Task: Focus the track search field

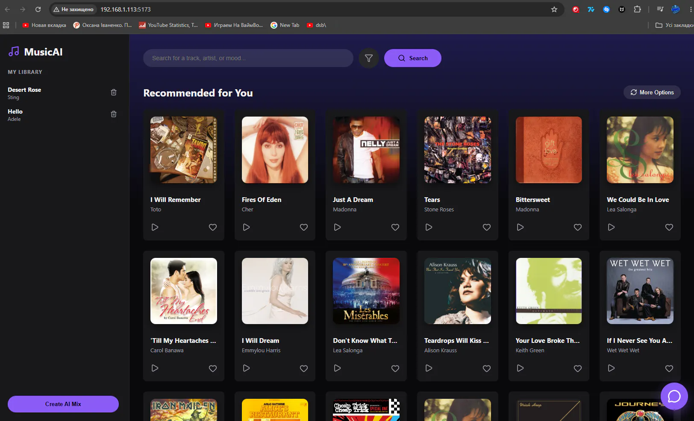Action: (x=248, y=58)
